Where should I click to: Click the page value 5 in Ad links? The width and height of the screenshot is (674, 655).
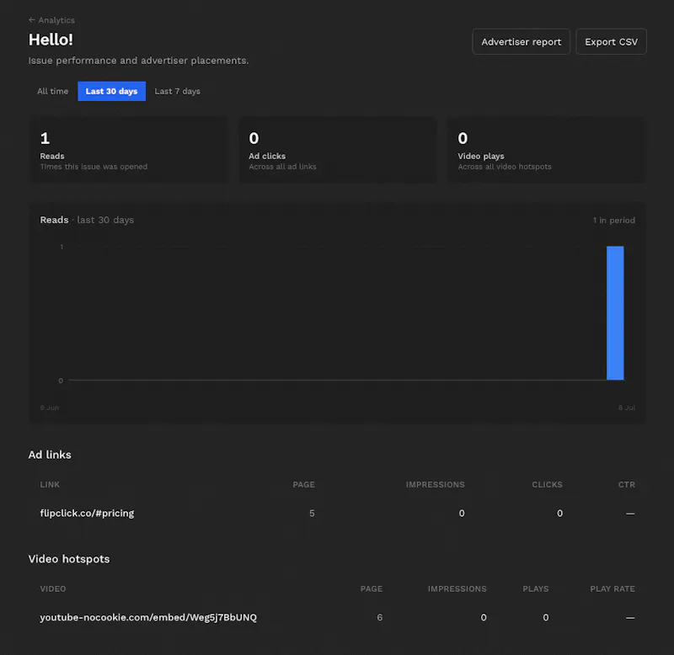312,514
